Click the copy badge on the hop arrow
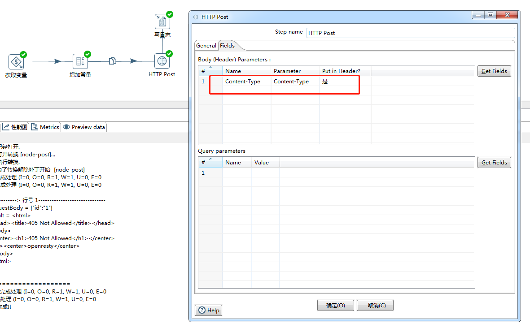 112,60
